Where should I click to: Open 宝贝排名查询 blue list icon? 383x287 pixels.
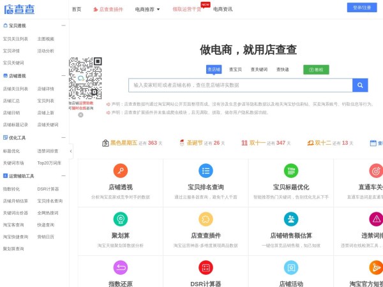206,170
